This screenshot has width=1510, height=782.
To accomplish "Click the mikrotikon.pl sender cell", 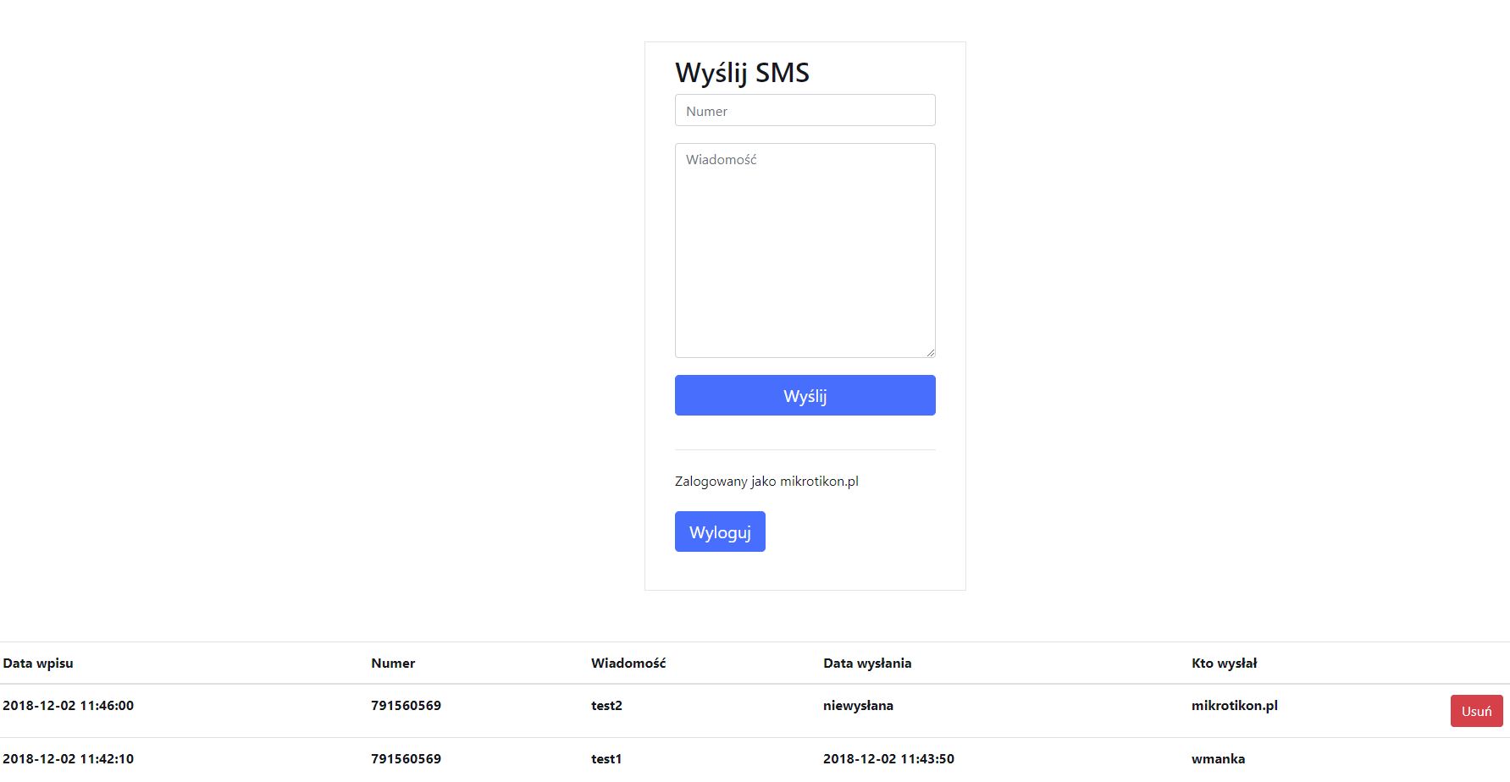I will click(x=1234, y=706).
